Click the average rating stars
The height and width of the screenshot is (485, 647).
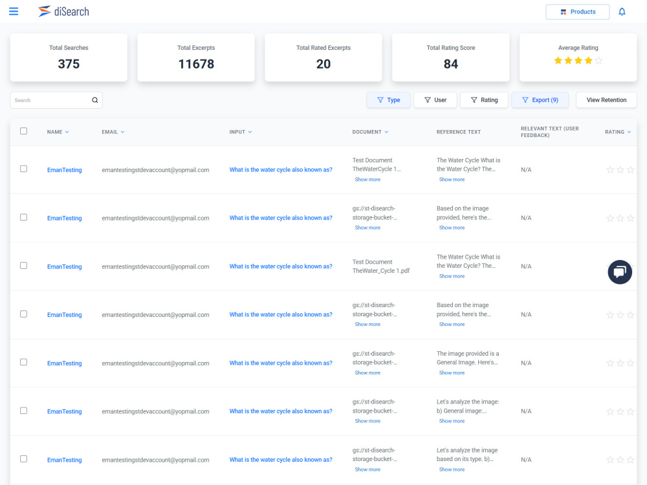(578, 61)
